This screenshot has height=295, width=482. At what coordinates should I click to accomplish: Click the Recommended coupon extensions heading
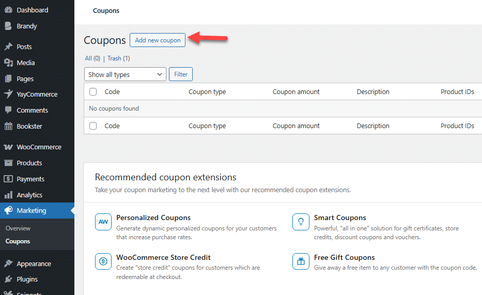[x=165, y=177]
